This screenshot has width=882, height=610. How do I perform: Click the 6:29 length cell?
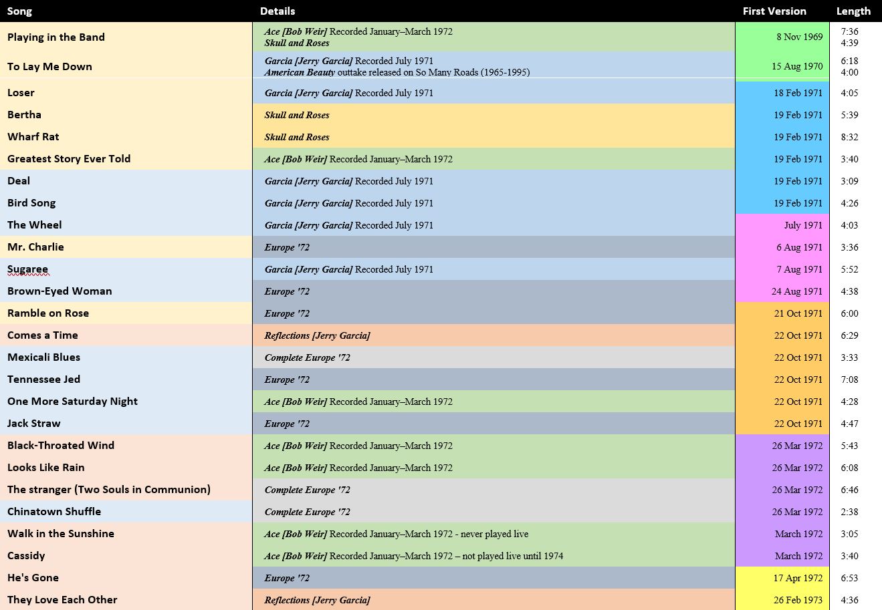point(855,335)
